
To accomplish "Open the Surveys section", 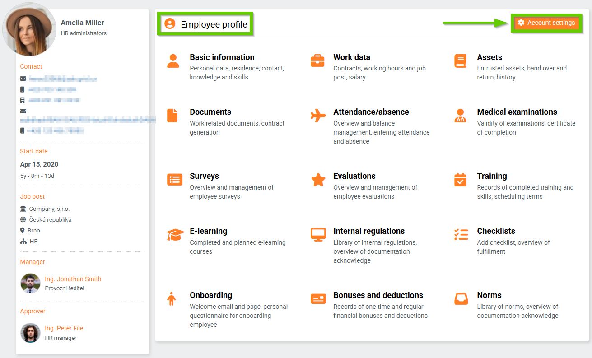I will [204, 176].
